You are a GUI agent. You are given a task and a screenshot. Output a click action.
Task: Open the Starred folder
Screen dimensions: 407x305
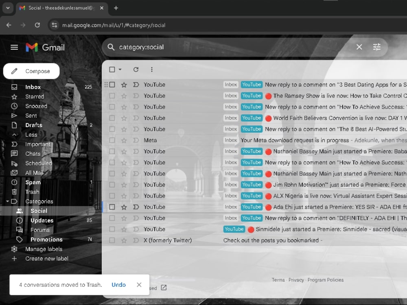coord(35,96)
